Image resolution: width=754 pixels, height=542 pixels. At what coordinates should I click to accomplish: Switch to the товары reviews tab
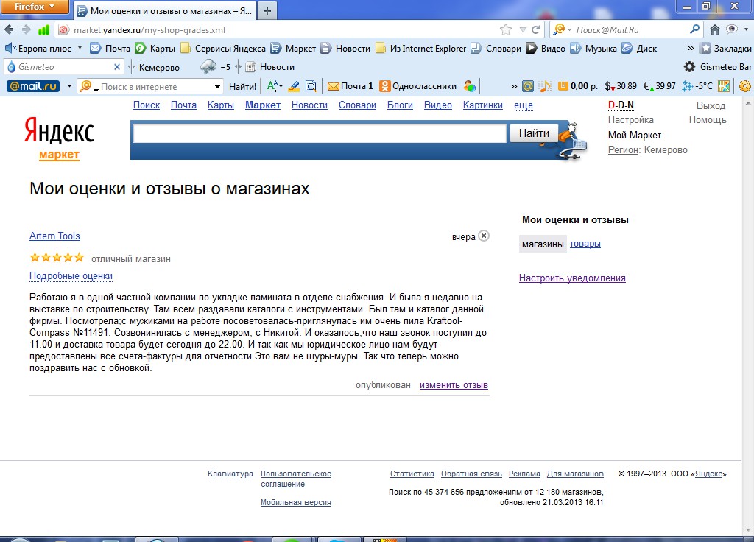coord(585,244)
